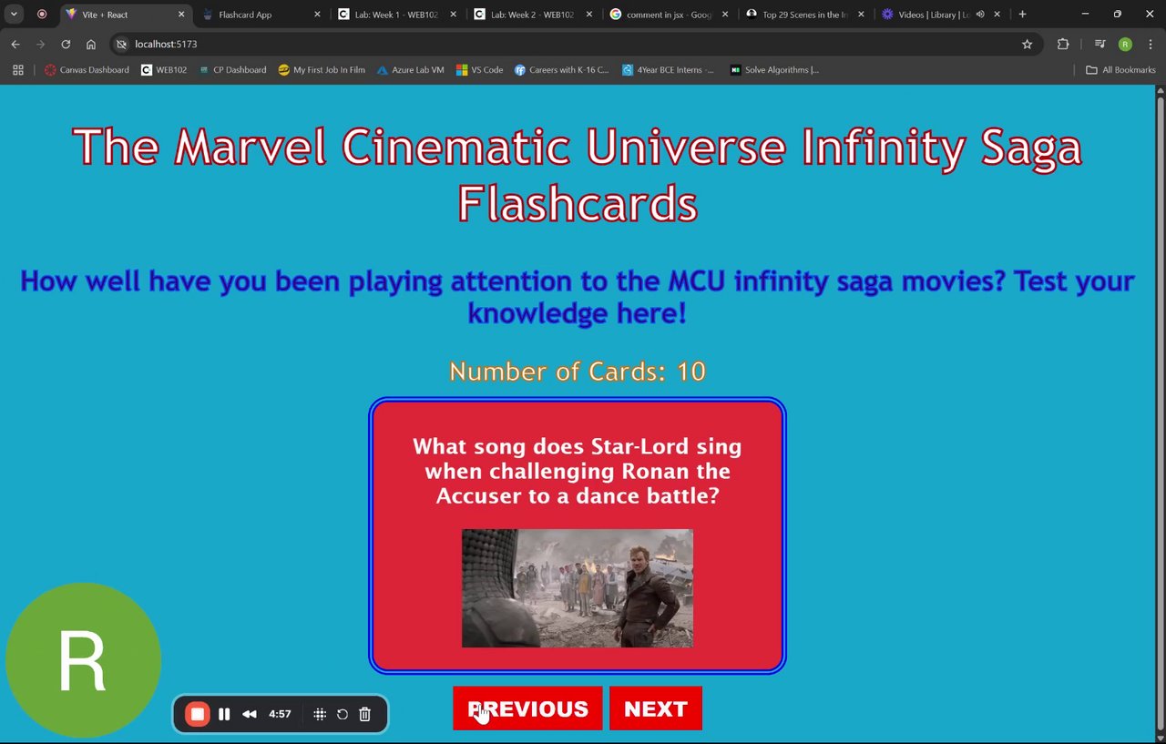
Task: Open a new browser tab
Action: pyautogui.click(x=1022, y=15)
